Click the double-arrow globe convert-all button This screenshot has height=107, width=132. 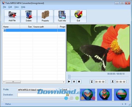pos(104,95)
